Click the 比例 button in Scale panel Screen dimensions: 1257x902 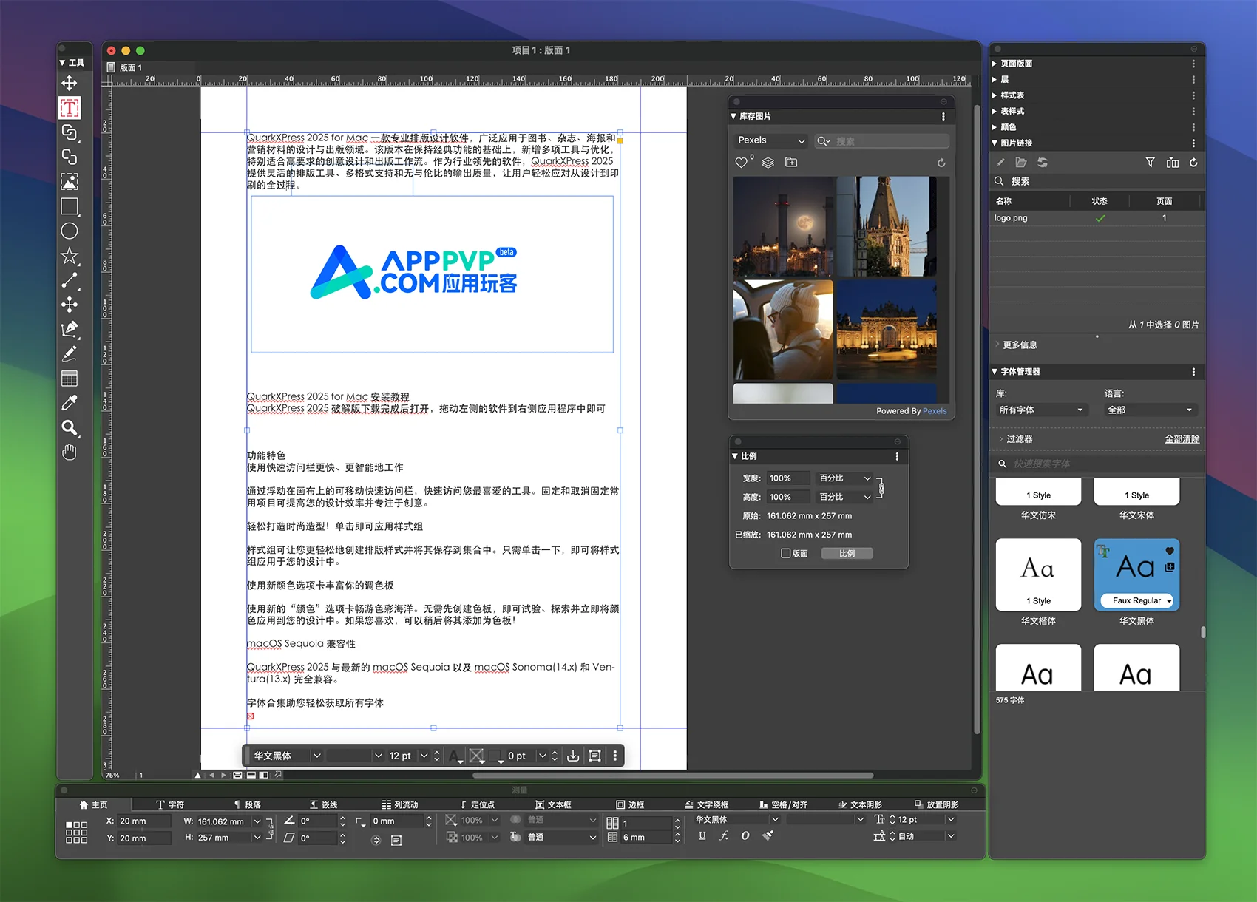tap(847, 553)
